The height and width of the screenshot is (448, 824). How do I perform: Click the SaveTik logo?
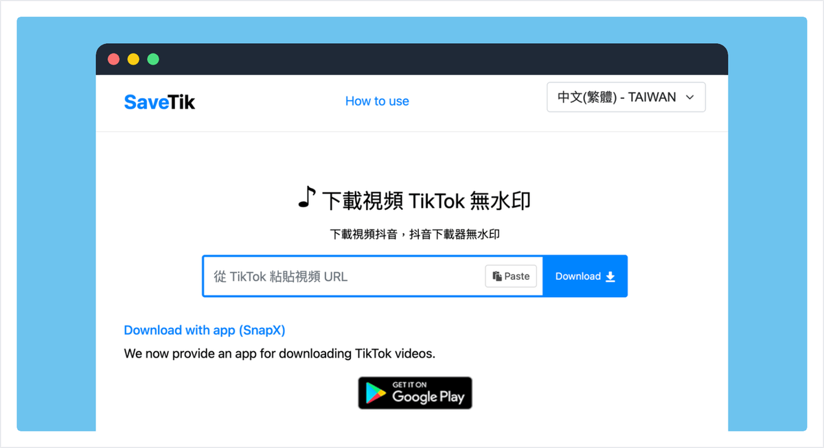[x=159, y=102]
